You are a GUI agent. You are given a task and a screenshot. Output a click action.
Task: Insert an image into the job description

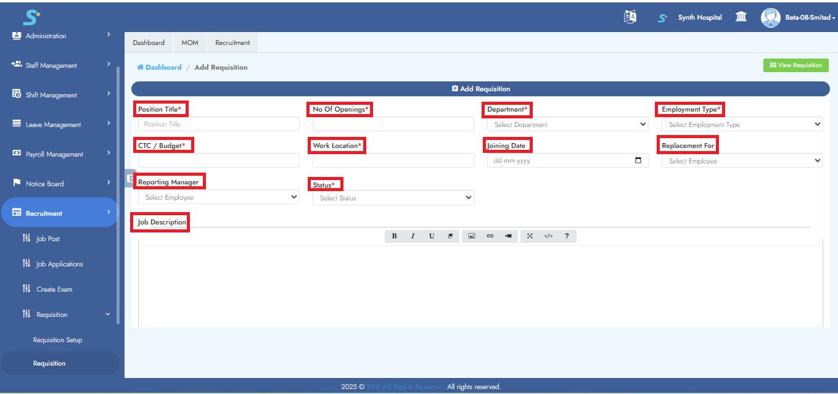coord(472,236)
